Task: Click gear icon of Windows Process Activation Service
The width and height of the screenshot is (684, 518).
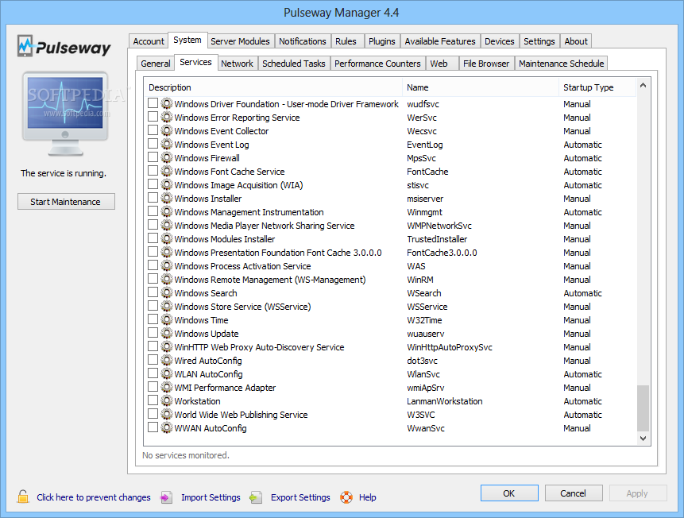Action: (x=167, y=265)
